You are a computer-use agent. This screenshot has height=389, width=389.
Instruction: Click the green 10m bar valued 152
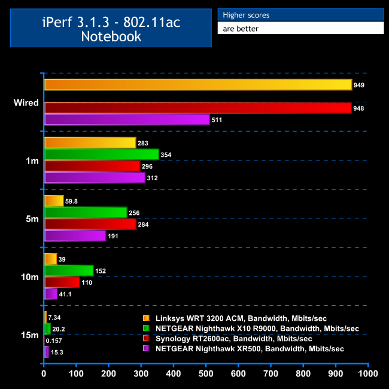(69, 271)
